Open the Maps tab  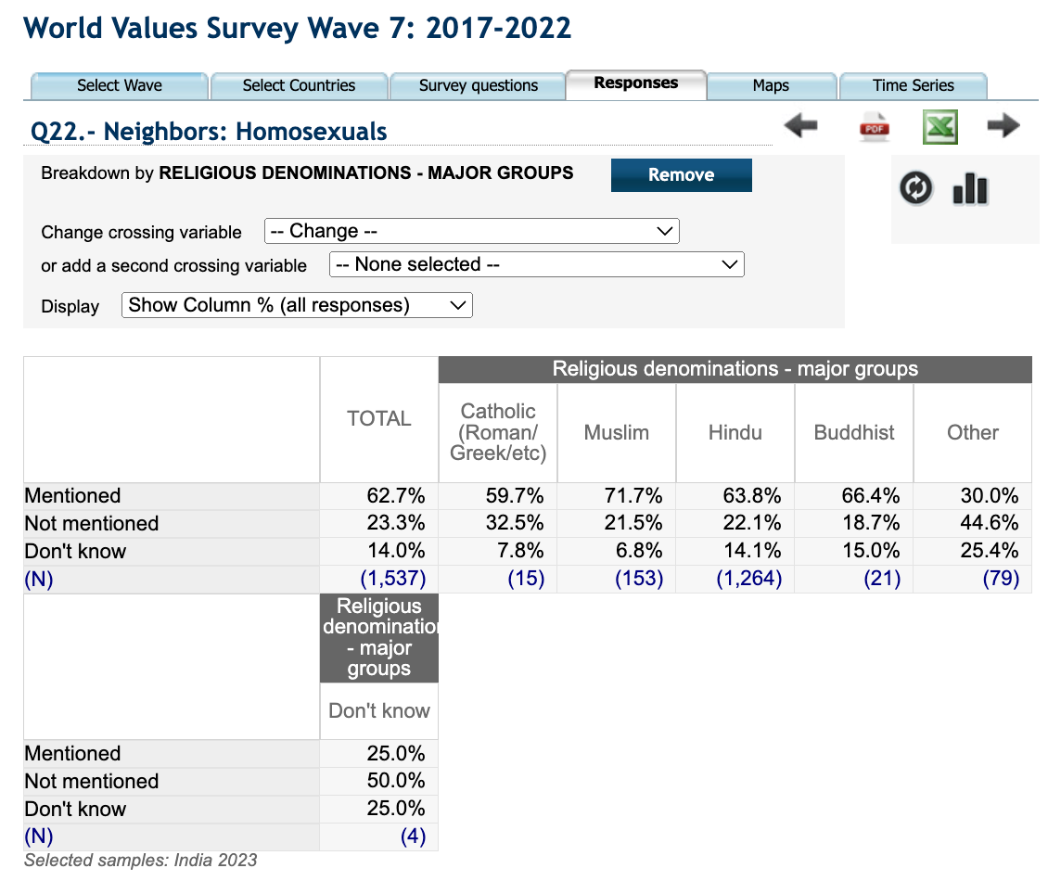click(772, 85)
